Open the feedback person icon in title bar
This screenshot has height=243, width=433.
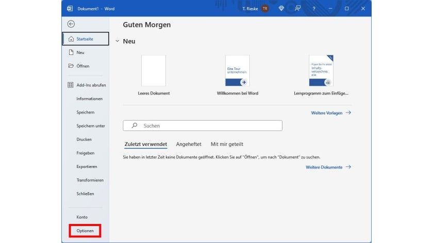coord(297,9)
